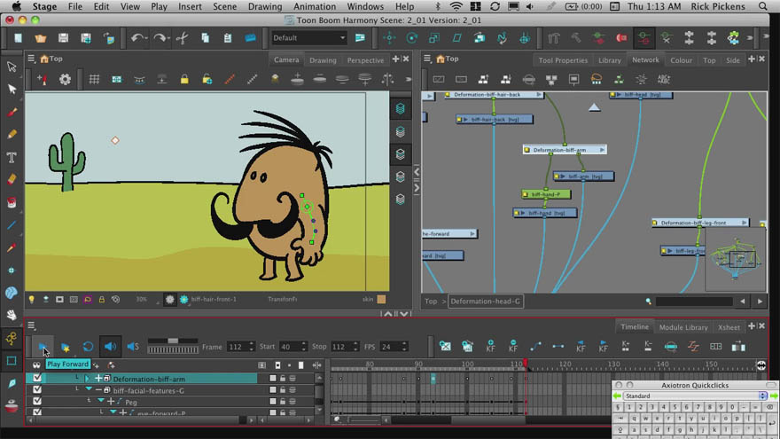
Task: Lock the biff-facial-features-G layer
Action: coord(283,390)
